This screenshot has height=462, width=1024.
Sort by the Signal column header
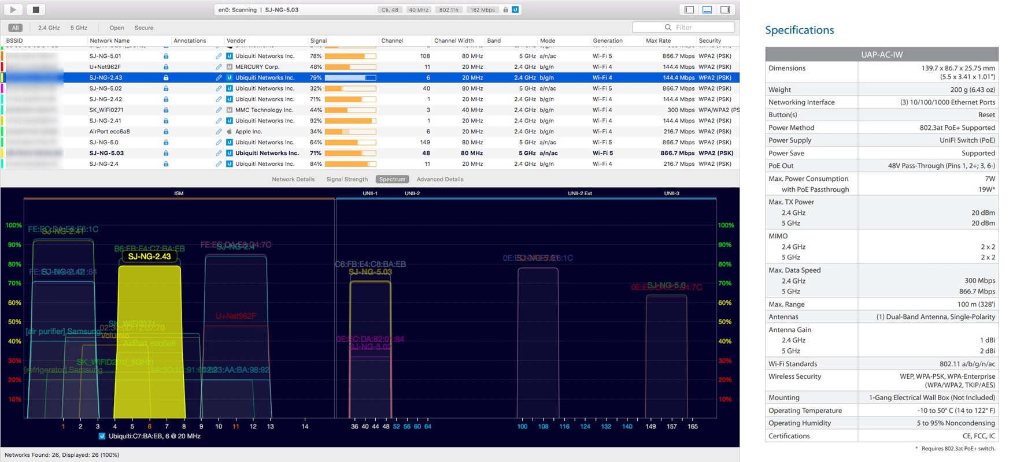click(319, 40)
